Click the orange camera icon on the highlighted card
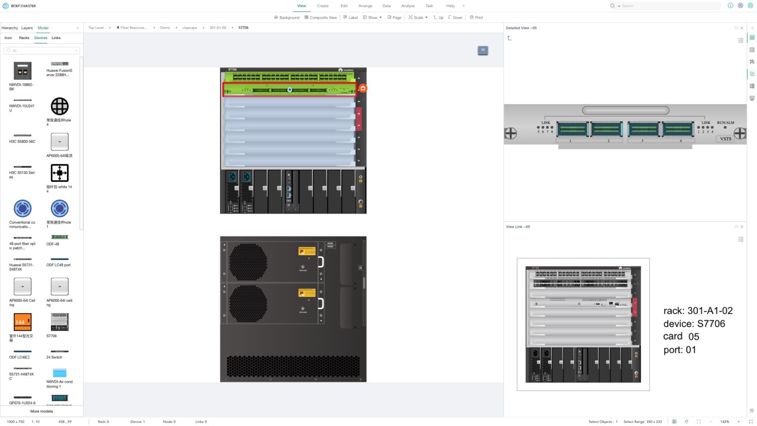The width and height of the screenshot is (757, 426). click(x=363, y=88)
